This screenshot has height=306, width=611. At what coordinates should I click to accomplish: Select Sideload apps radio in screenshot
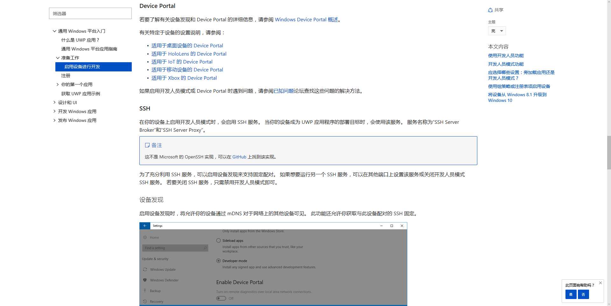tap(219, 241)
